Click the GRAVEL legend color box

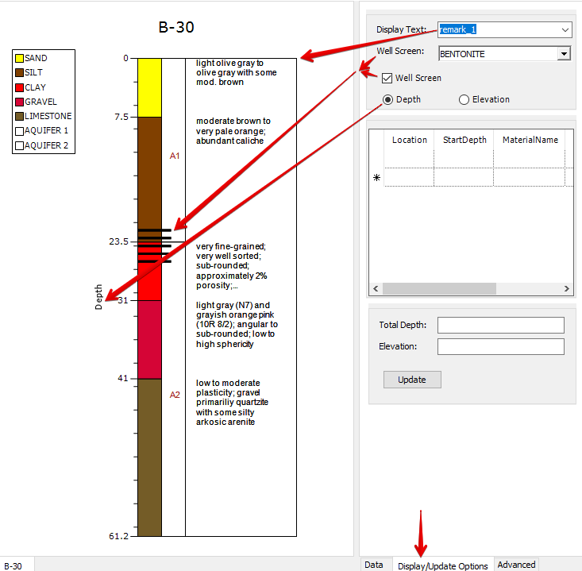tap(19, 102)
